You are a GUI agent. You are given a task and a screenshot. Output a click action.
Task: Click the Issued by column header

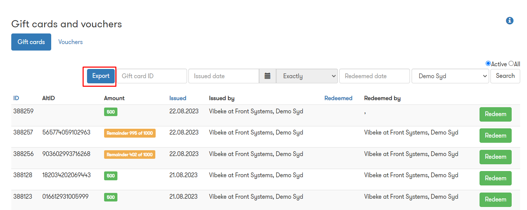222,98
